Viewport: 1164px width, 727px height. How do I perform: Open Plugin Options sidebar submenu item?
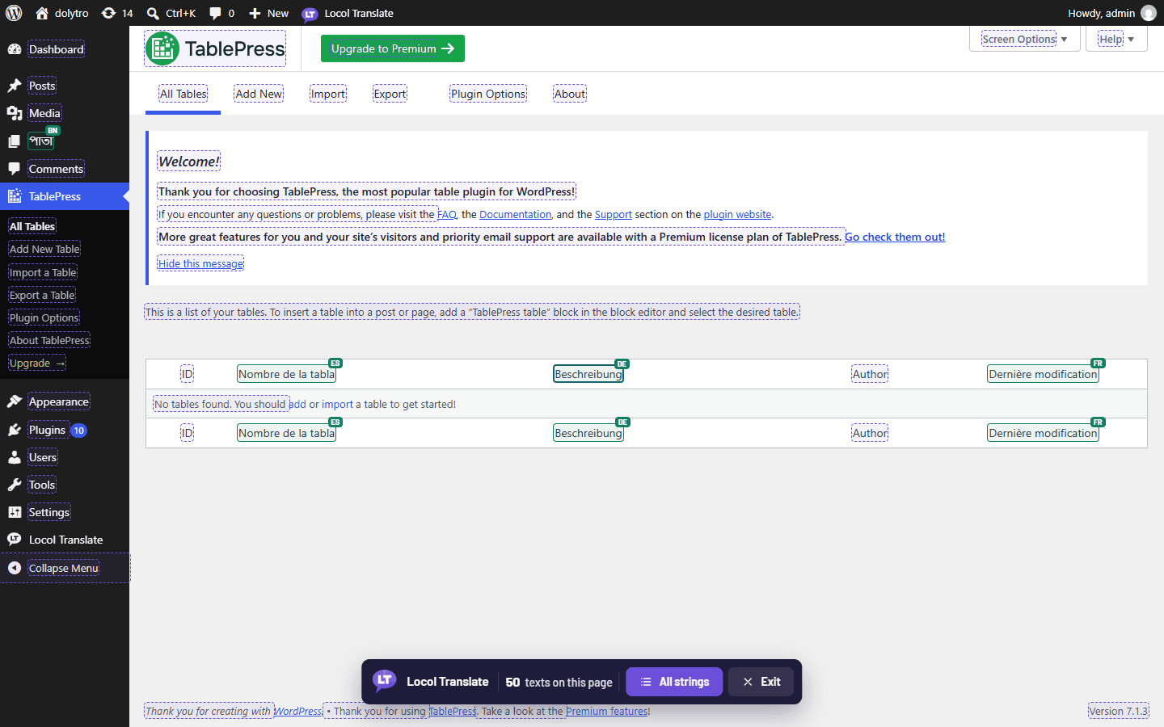coord(44,317)
